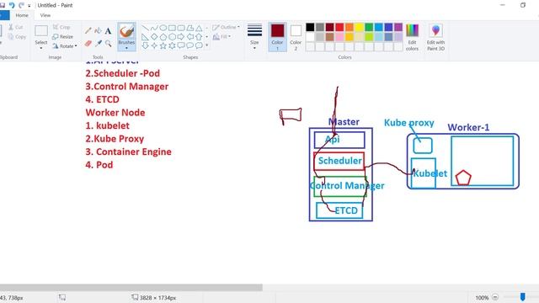539x303 pixels.
Task: Pick the Six-point star shape
Action: coord(172,45)
